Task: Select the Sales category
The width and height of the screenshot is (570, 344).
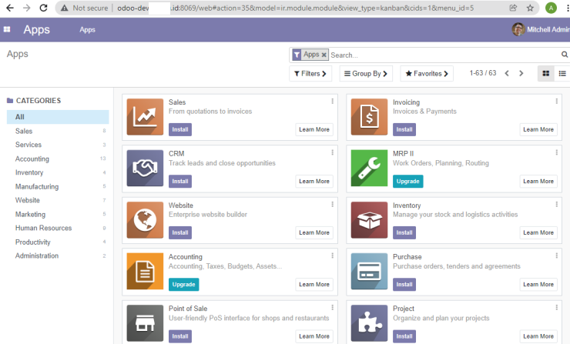Action: pos(58,131)
